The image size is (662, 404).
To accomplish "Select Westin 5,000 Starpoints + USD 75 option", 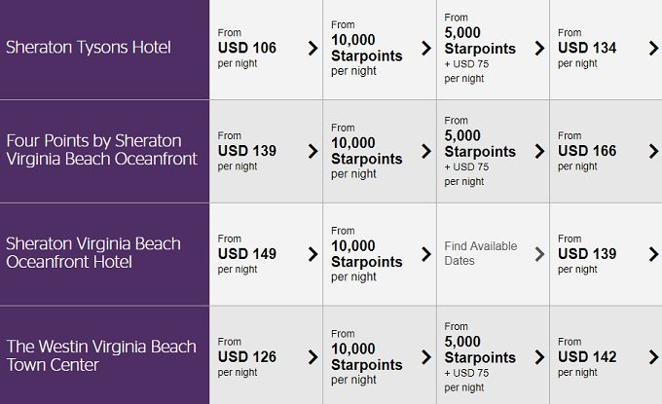I will tap(480, 357).
